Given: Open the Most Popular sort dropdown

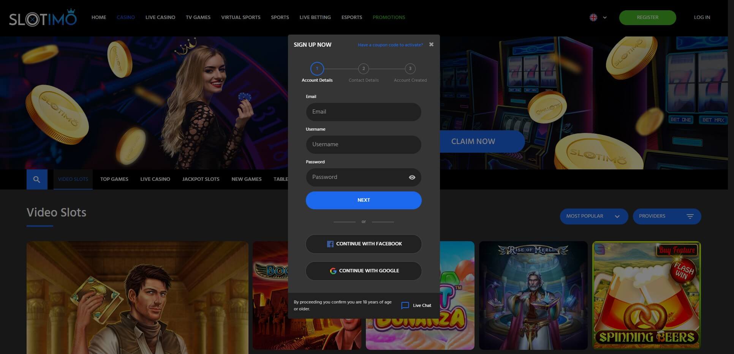Looking at the screenshot, I should 594,216.
